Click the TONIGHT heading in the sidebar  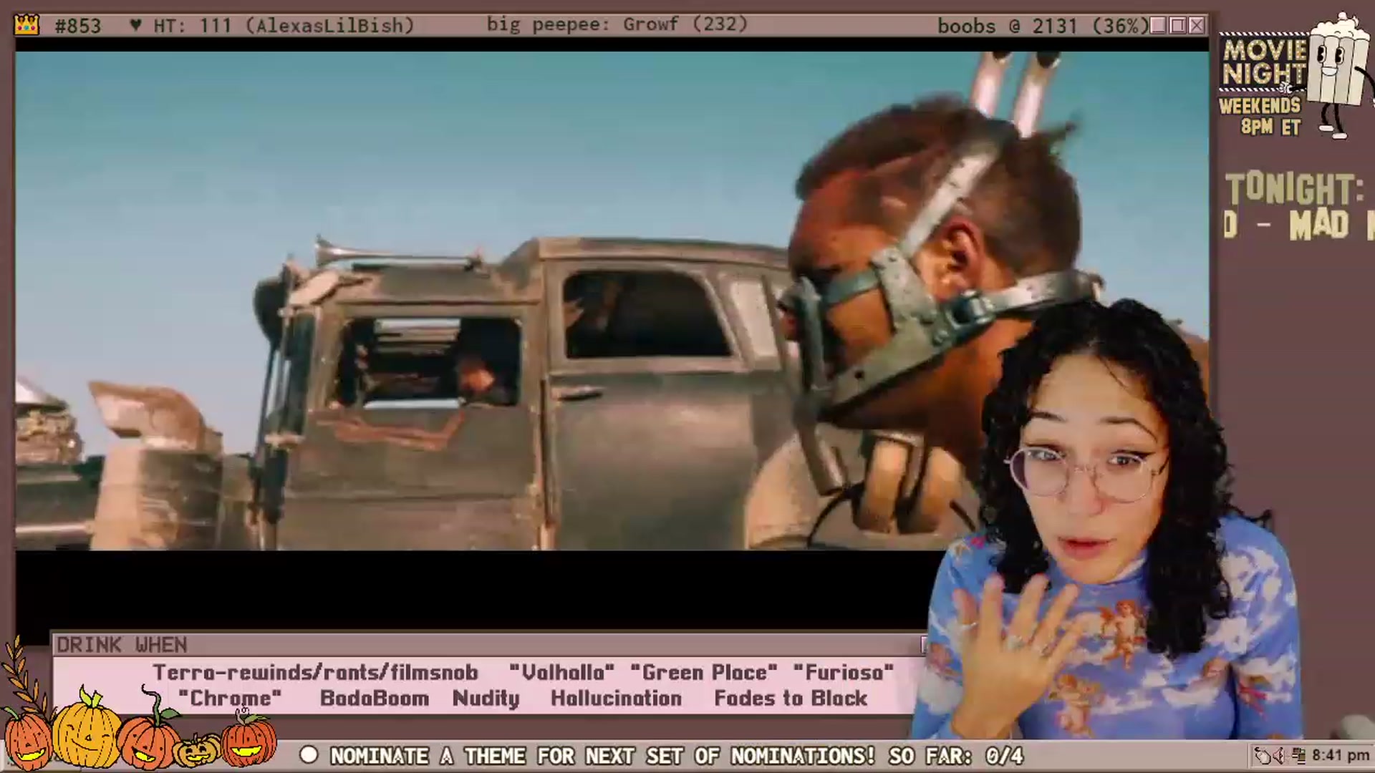[1294, 190]
